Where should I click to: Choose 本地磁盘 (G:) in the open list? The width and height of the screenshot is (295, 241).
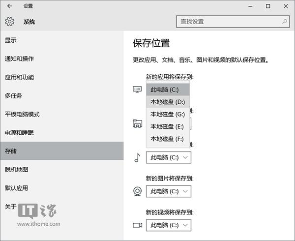tap(168, 114)
